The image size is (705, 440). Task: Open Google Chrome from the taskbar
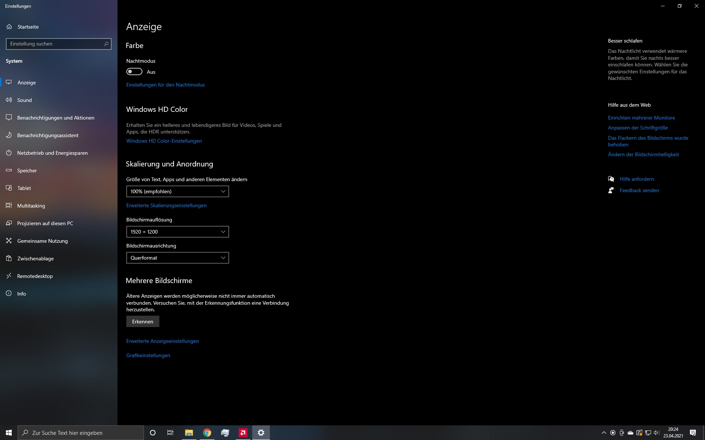click(207, 433)
